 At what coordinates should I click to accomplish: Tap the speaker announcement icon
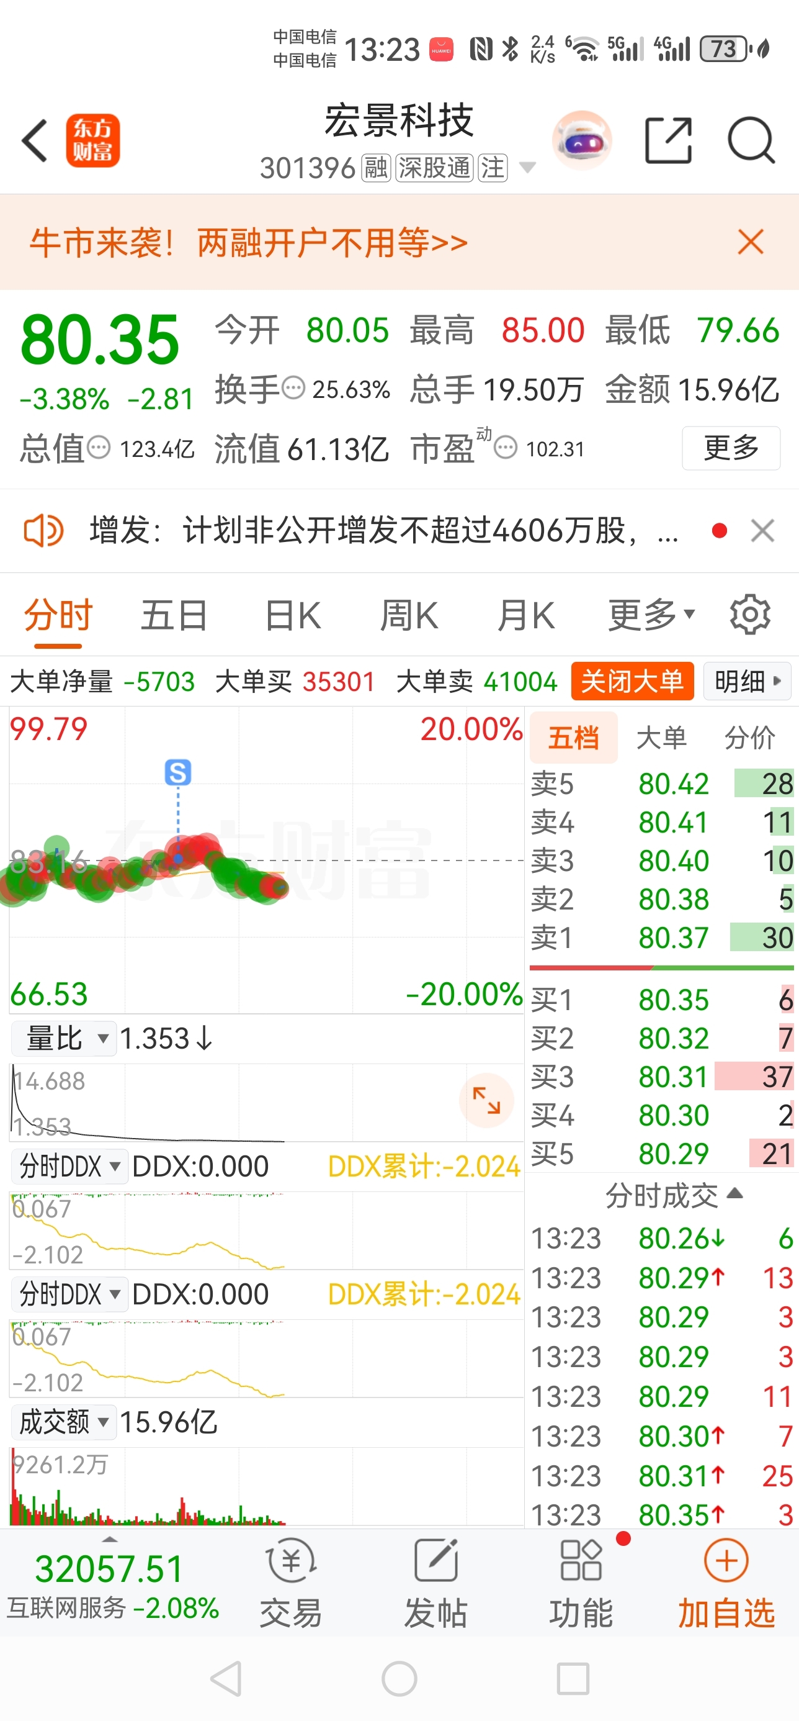[x=43, y=531]
